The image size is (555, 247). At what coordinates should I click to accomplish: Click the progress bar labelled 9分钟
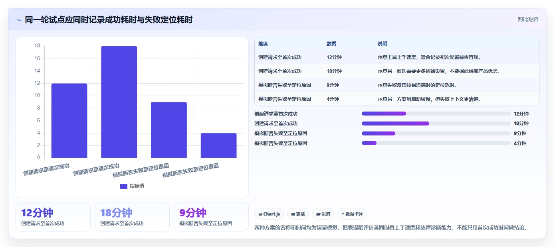pos(436,133)
